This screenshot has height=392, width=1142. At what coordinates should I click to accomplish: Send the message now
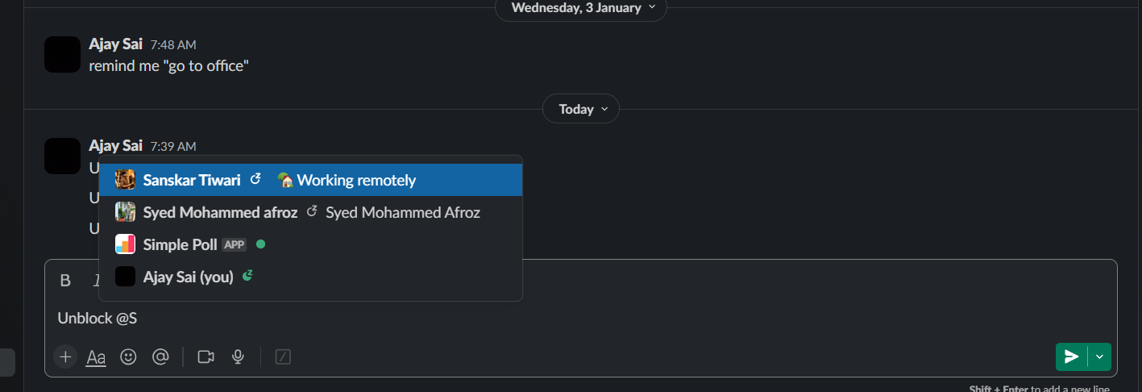pos(1071,357)
